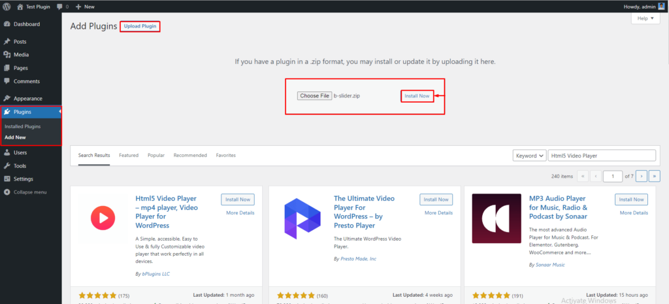The height and width of the screenshot is (304, 669).
Task: Click the plugin search input field
Action: pos(601,156)
